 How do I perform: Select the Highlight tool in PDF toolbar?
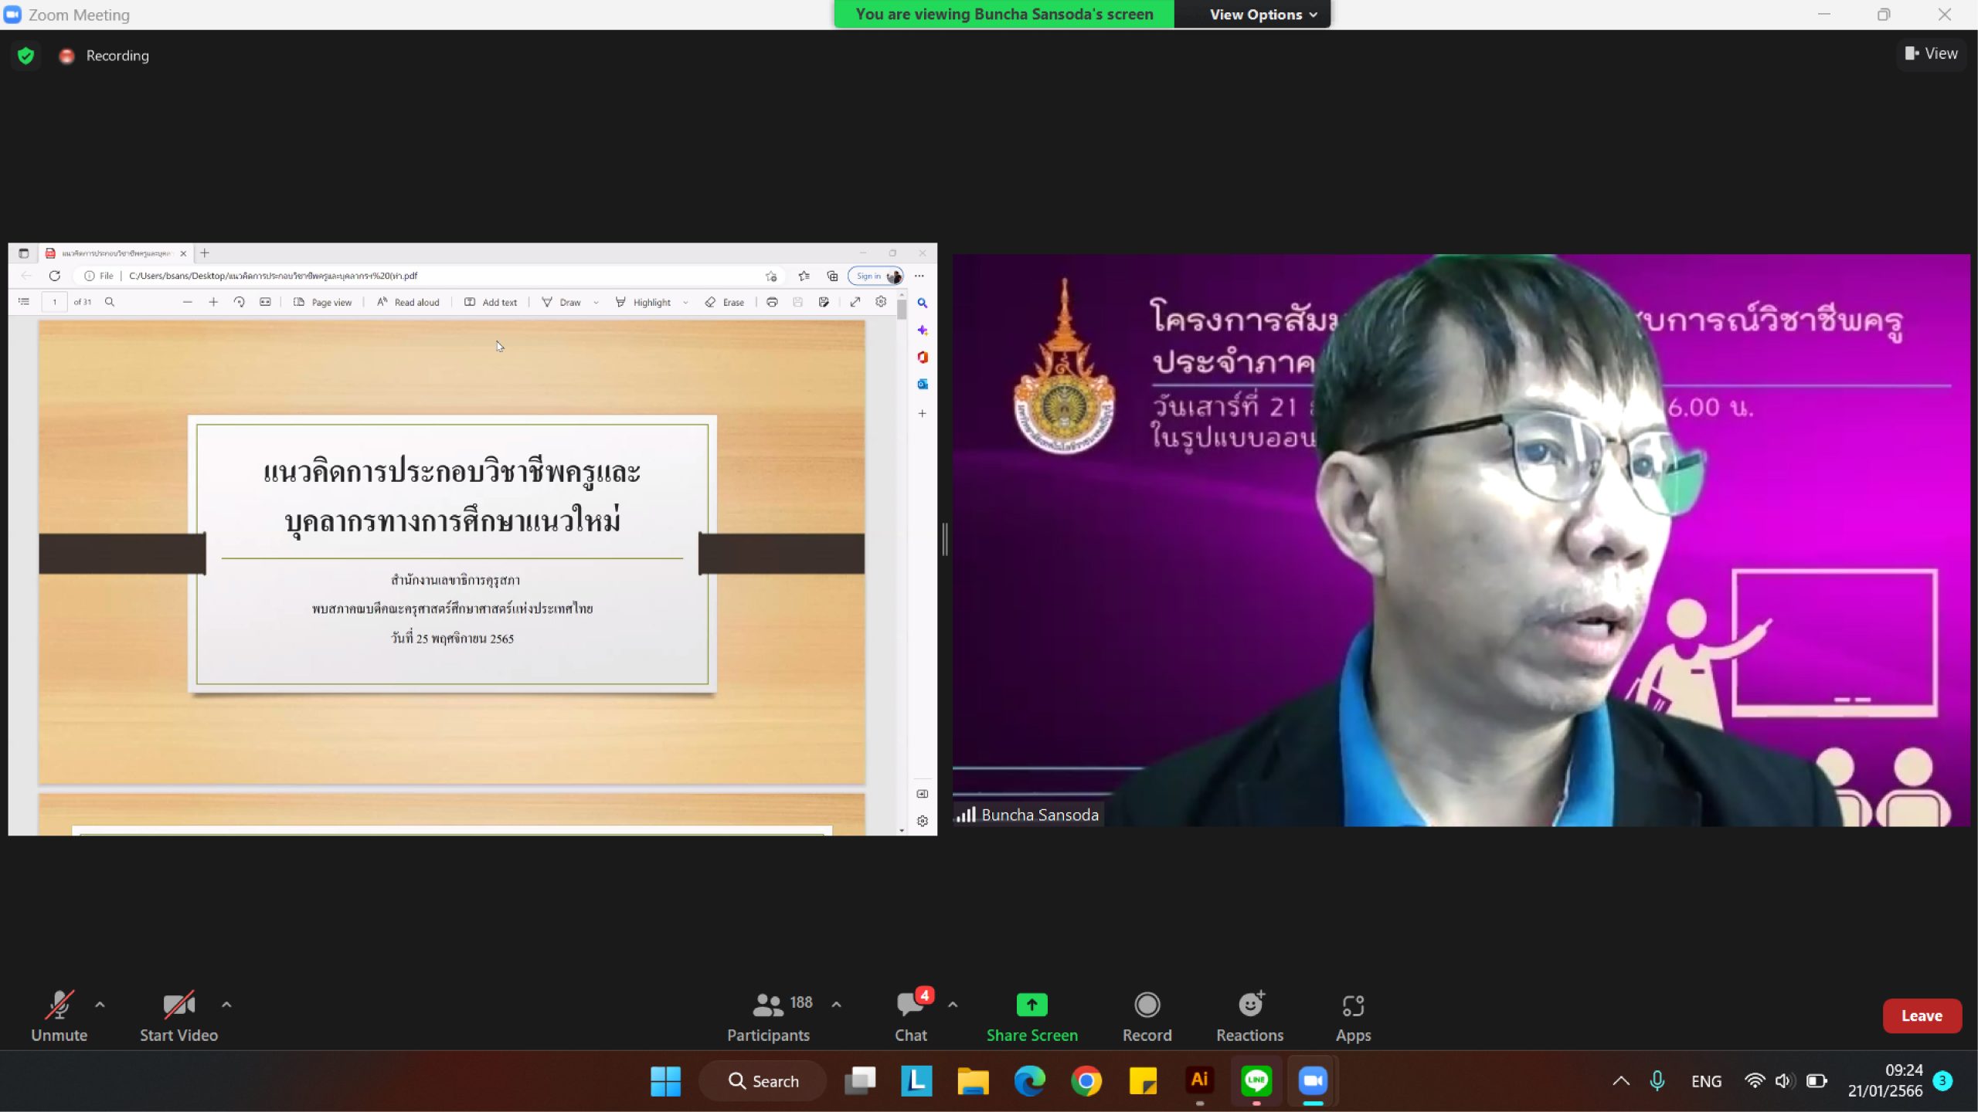click(643, 302)
